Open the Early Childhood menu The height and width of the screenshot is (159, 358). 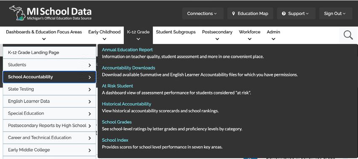point(104,35)
